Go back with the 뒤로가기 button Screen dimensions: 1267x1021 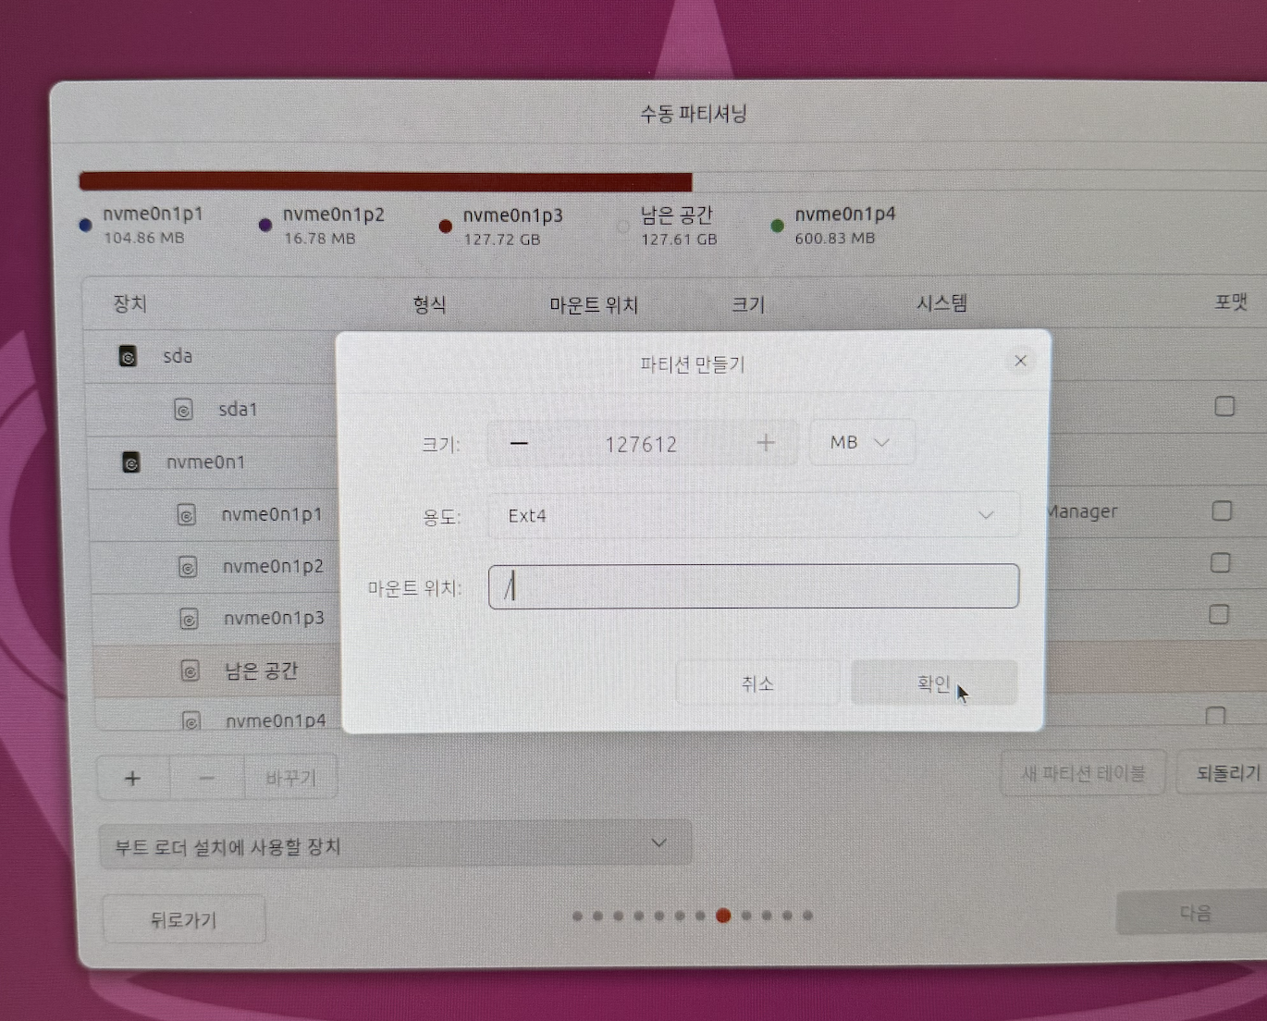click(183, 919)
